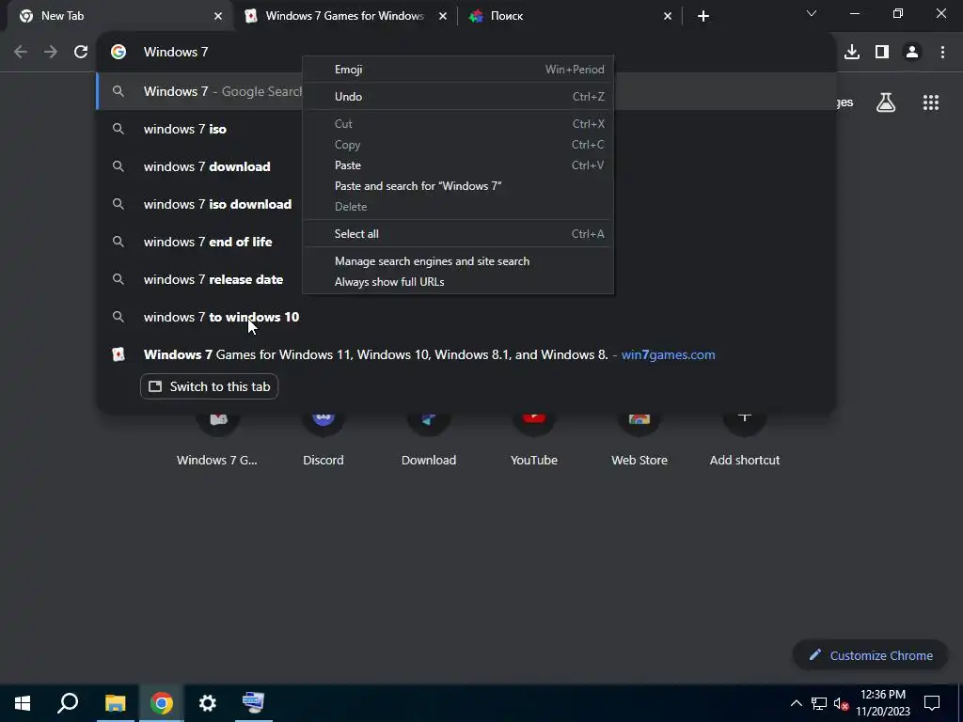This screenshot has height=722, width=963.
Task: Open File Explorer from taskbar
Action: point(115,703)
